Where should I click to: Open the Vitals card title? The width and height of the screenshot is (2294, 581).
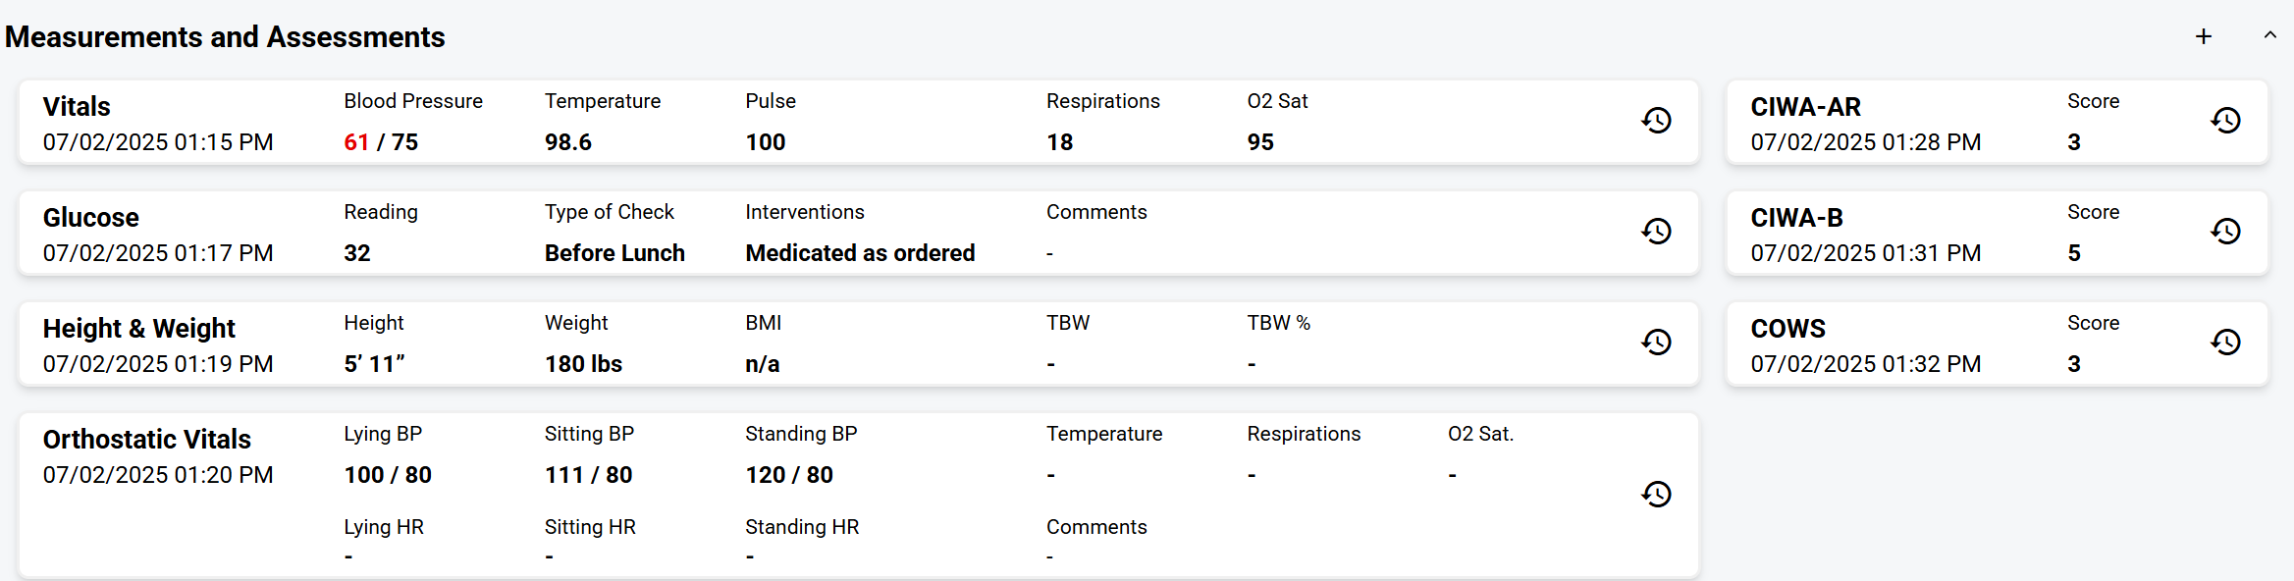click(77, 106)
